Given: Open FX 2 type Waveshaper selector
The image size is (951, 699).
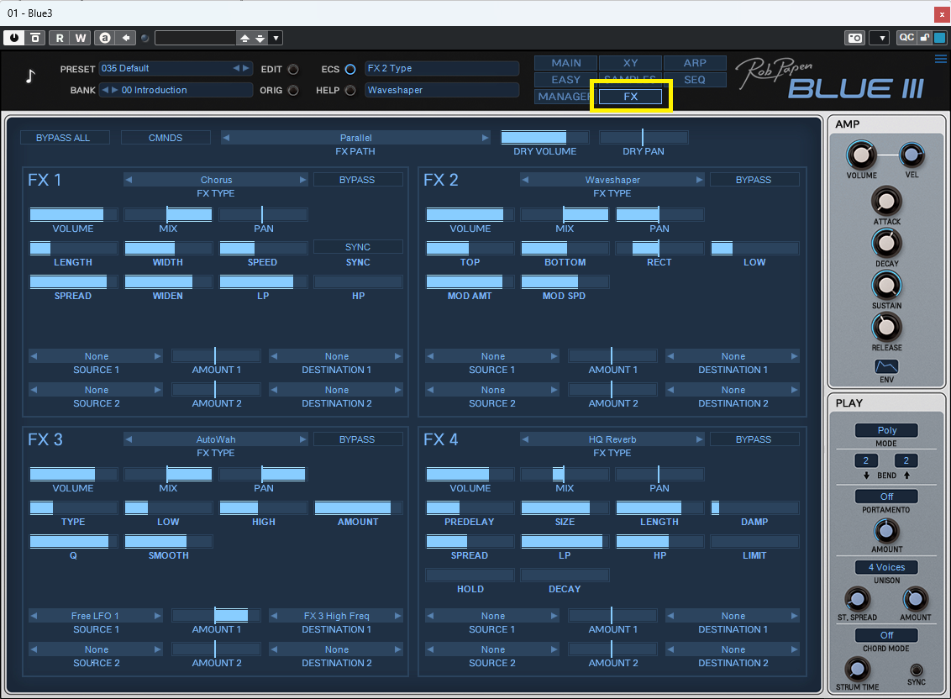Looking at the screenshot, I should [612, 180].
